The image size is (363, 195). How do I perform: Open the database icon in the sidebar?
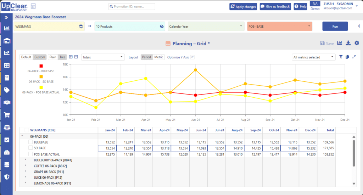(x=7, y=165)
